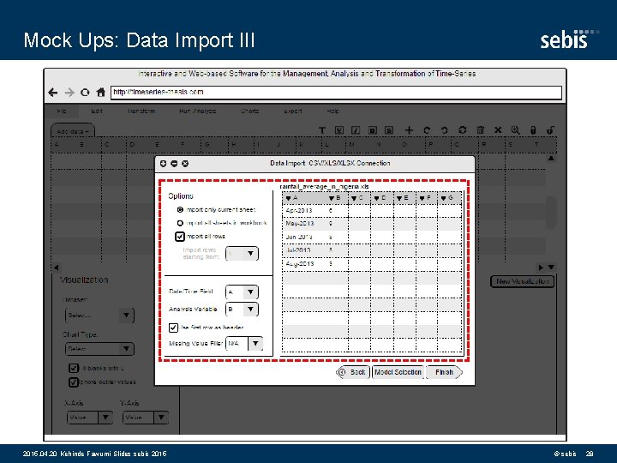The image size is (617, 463).
Task: Click the spreadsheet scroll-right arrow
Action: (x=541, y=268)
